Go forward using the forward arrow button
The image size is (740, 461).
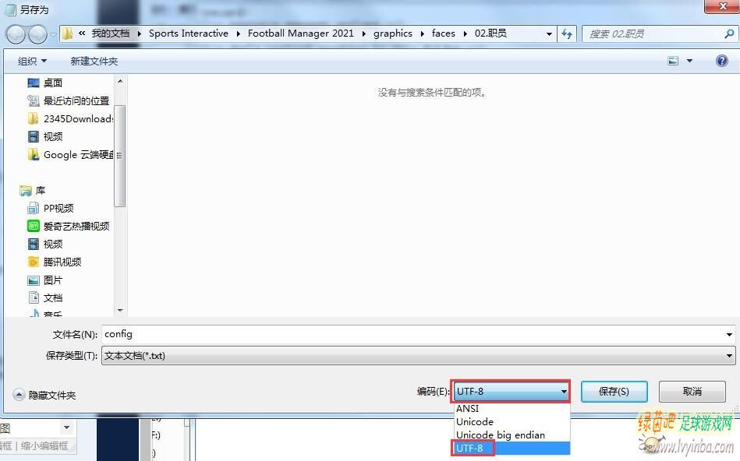click(x=37, y=34)
